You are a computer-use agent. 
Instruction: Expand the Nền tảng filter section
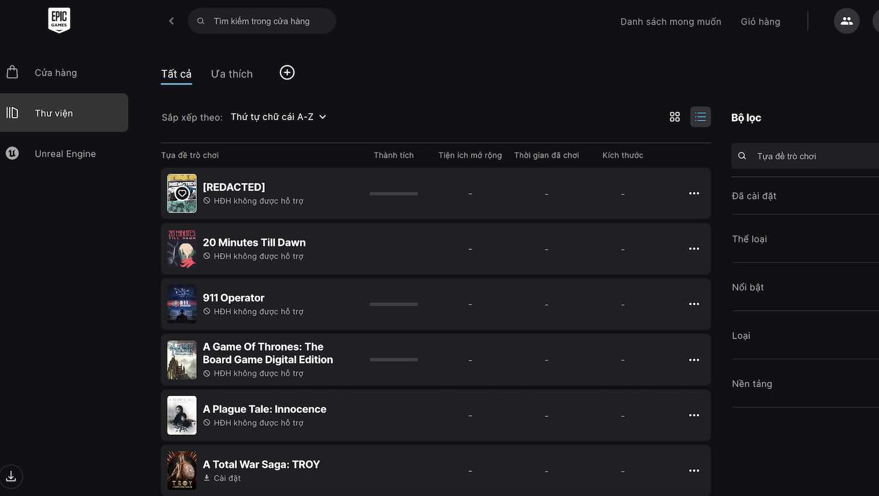click(805, 384)
